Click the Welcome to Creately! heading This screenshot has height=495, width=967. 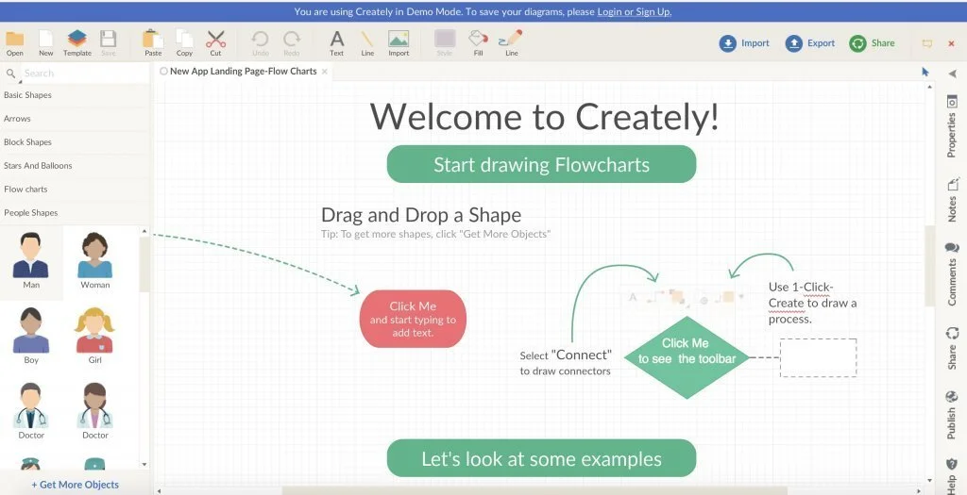pos(545,116)
